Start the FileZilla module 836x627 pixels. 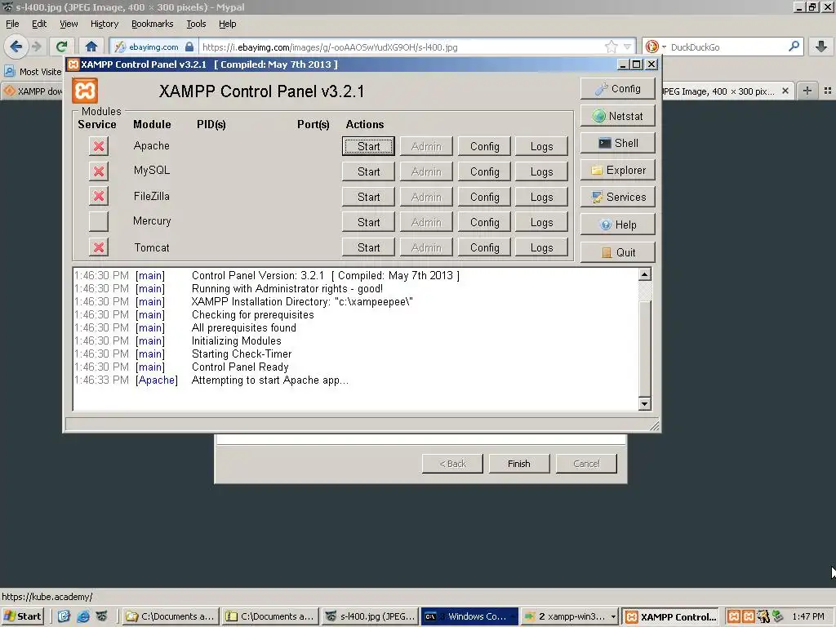[368, 197]
